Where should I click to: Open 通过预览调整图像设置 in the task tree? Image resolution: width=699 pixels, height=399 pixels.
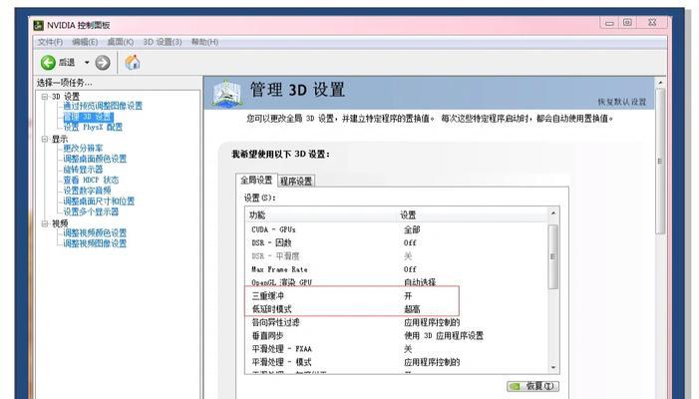[103, 106]
